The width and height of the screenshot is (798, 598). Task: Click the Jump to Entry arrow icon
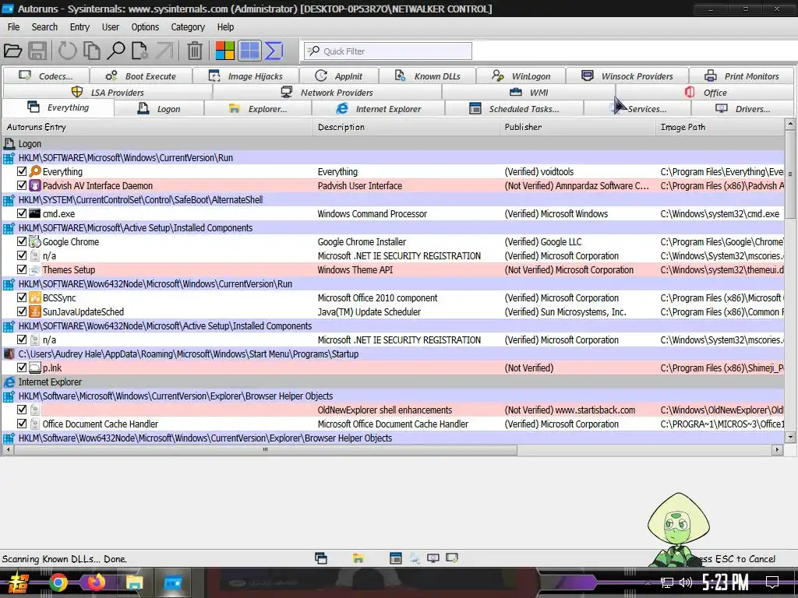click(x=164, y=51)
